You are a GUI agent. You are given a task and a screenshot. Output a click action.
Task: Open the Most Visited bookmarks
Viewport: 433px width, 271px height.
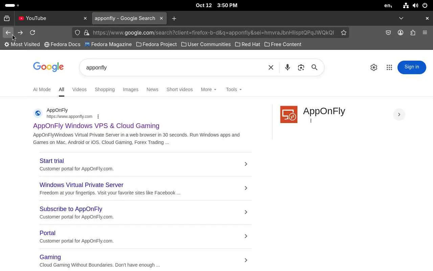22,44
